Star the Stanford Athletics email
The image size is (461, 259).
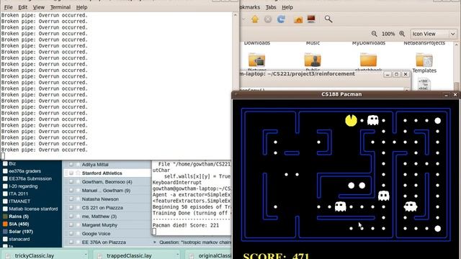78,173
